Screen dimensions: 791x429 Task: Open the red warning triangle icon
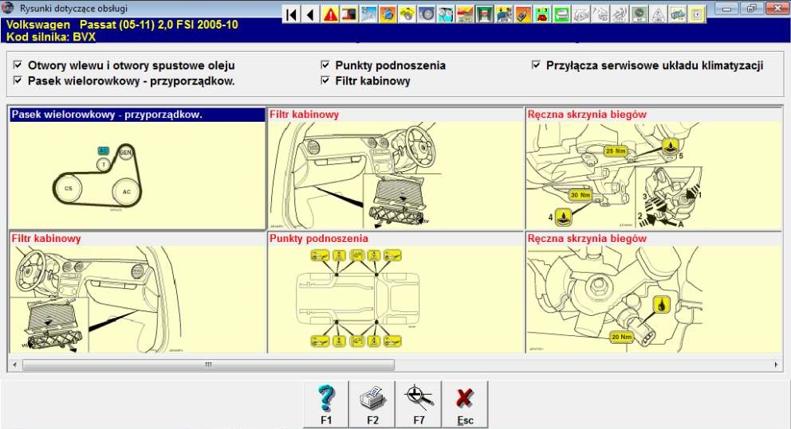click(x=330, y=14)
